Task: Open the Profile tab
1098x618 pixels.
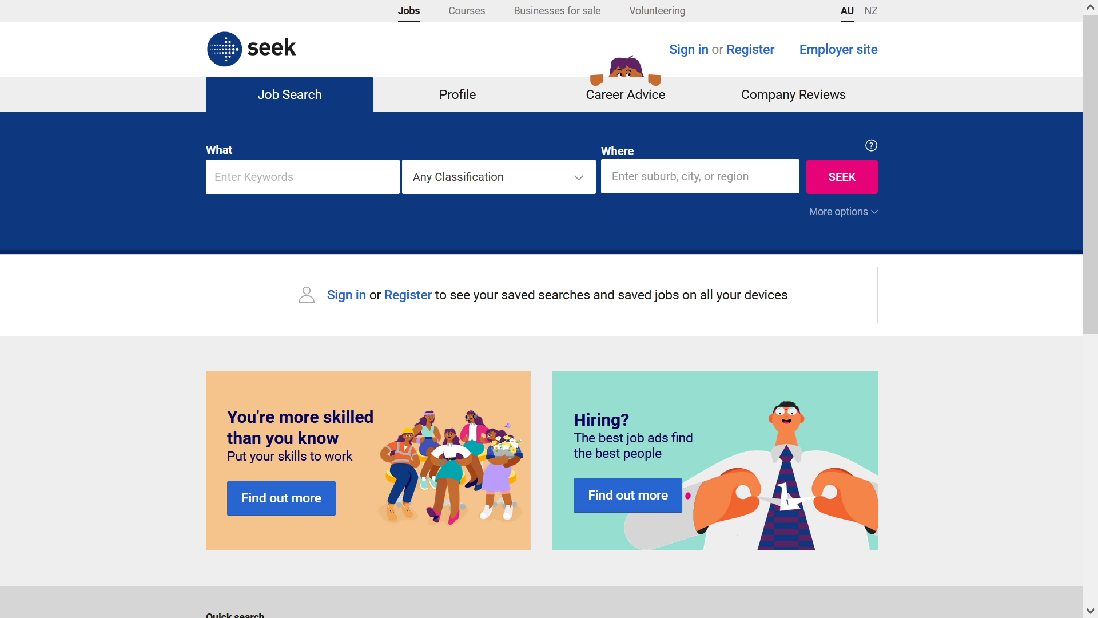Action: [457, 94]
